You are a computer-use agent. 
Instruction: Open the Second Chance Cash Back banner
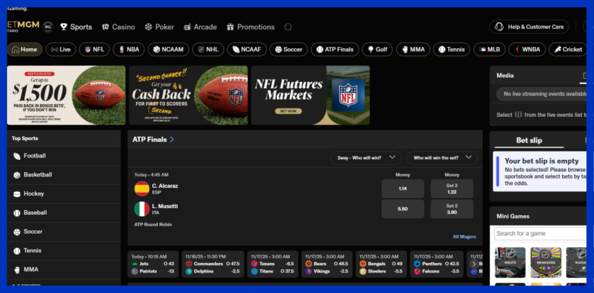[x=188, y=95]
